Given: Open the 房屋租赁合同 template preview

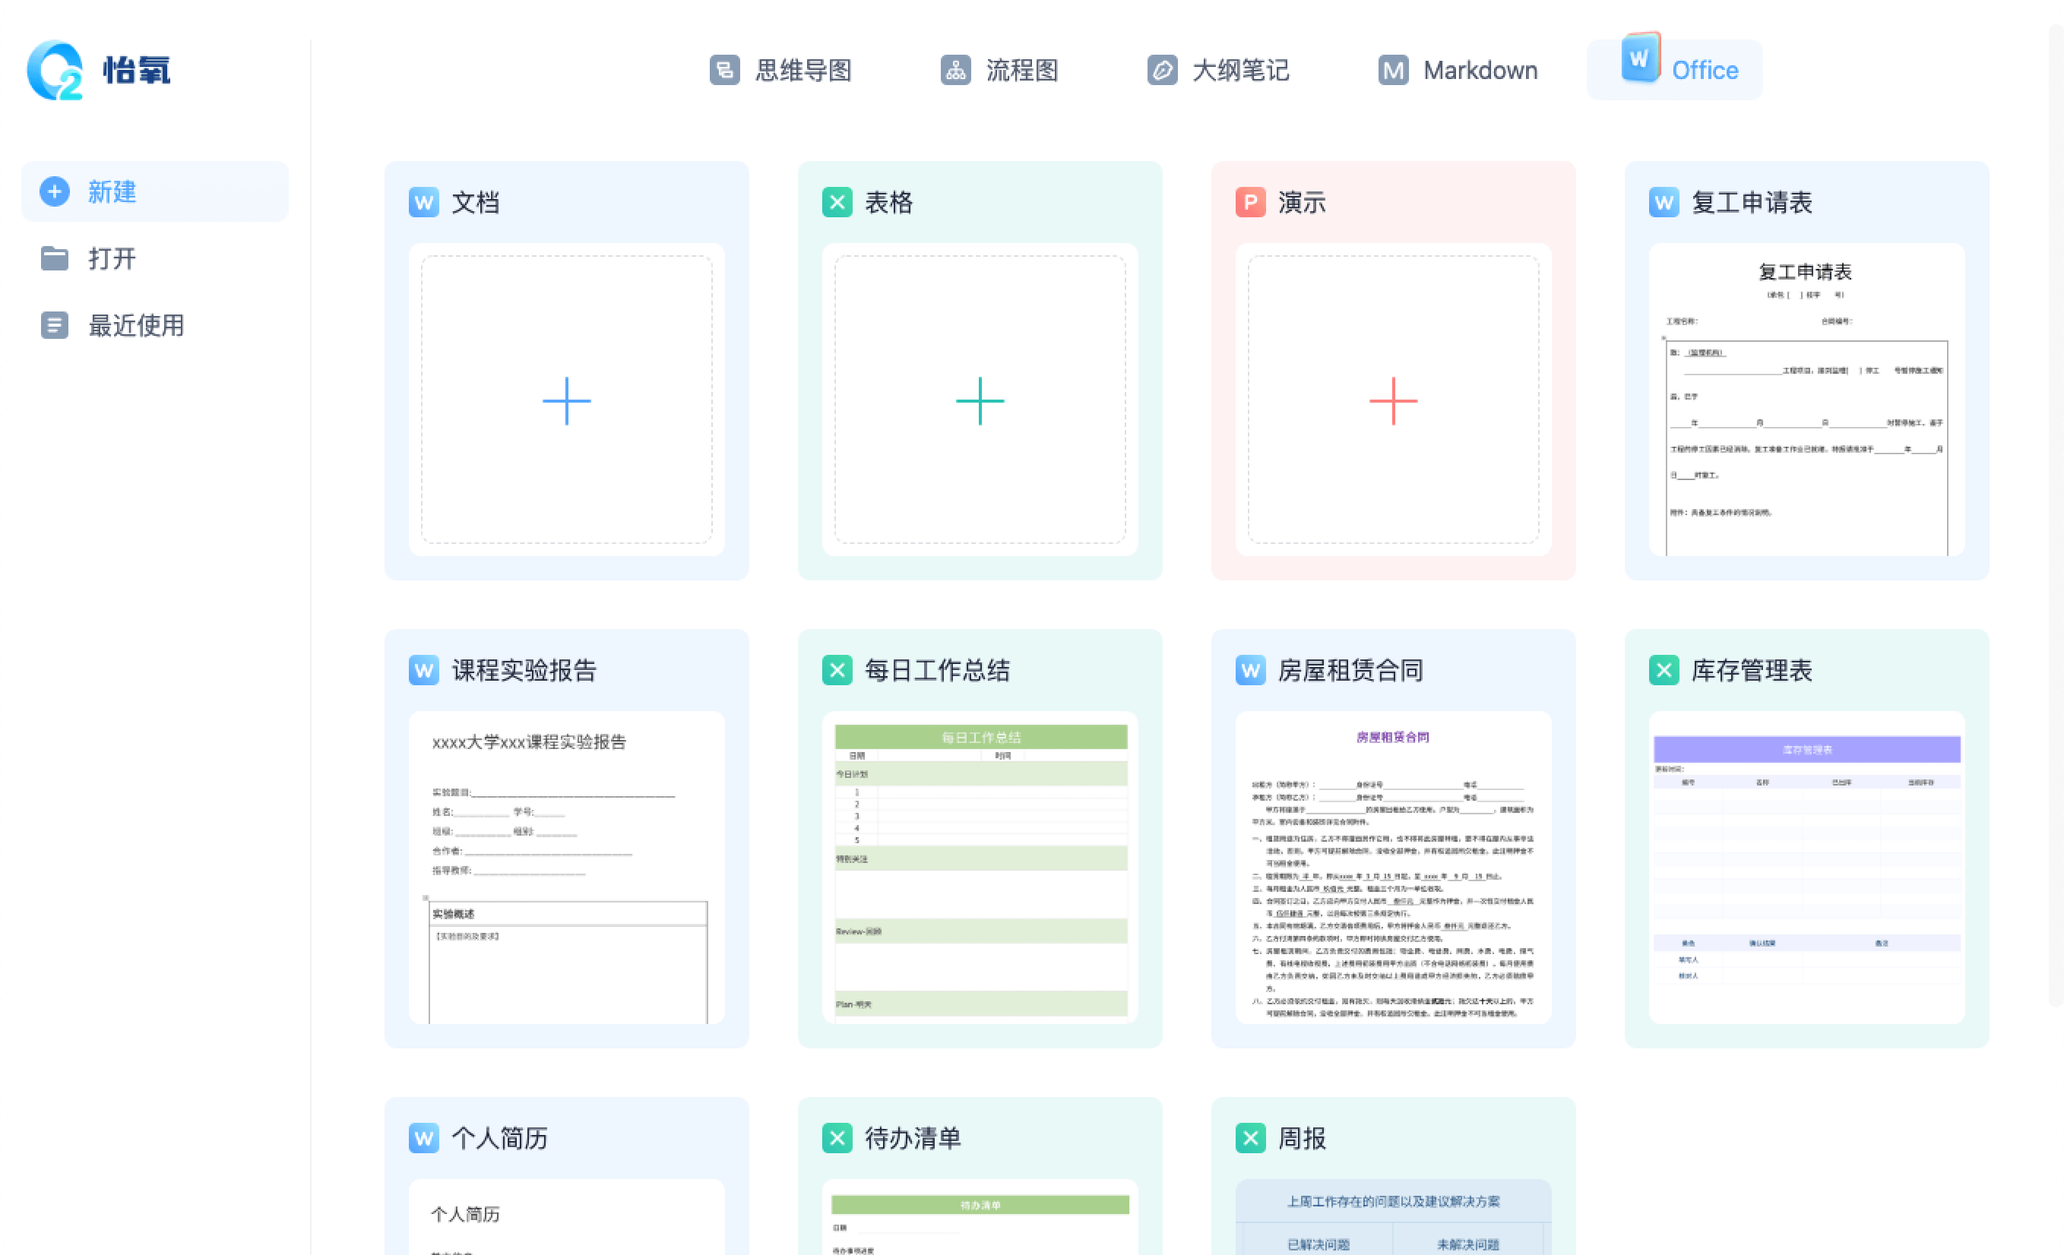Looking at the screenshot, I should click(x=1394, y=868).
